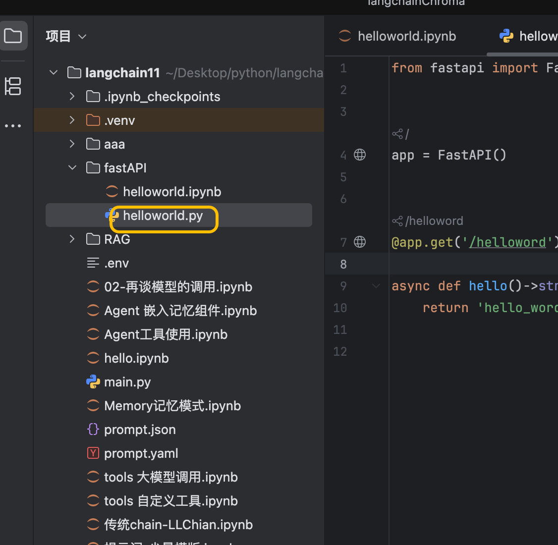Viewport: 558px width, 545px height.
Task: Select helloworld.py in the project tree
Action: point(178,215)
